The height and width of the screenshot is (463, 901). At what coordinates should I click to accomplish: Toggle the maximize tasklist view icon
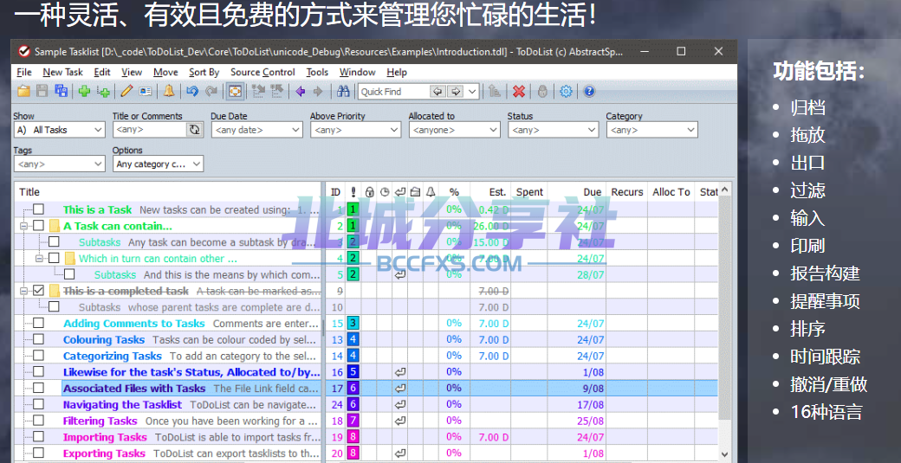pos(235,91)
